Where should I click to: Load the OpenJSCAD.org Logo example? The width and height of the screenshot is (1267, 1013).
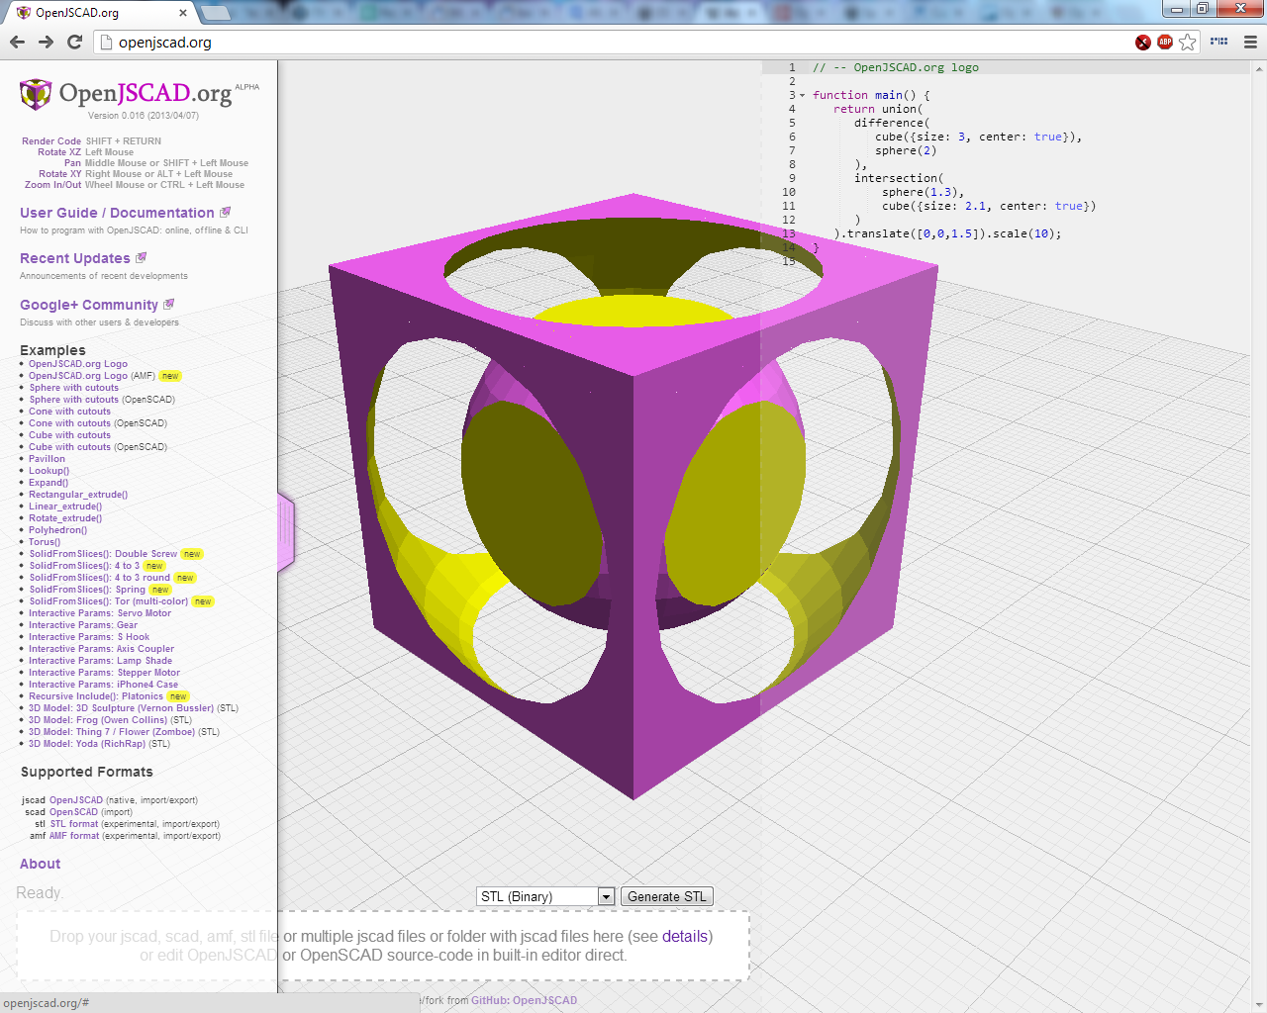pos(78,364)
